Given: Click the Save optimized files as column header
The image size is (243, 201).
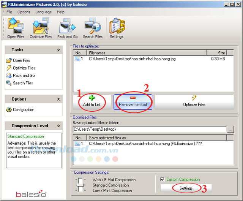Looking at the screenshot, I should pos(157,138).
